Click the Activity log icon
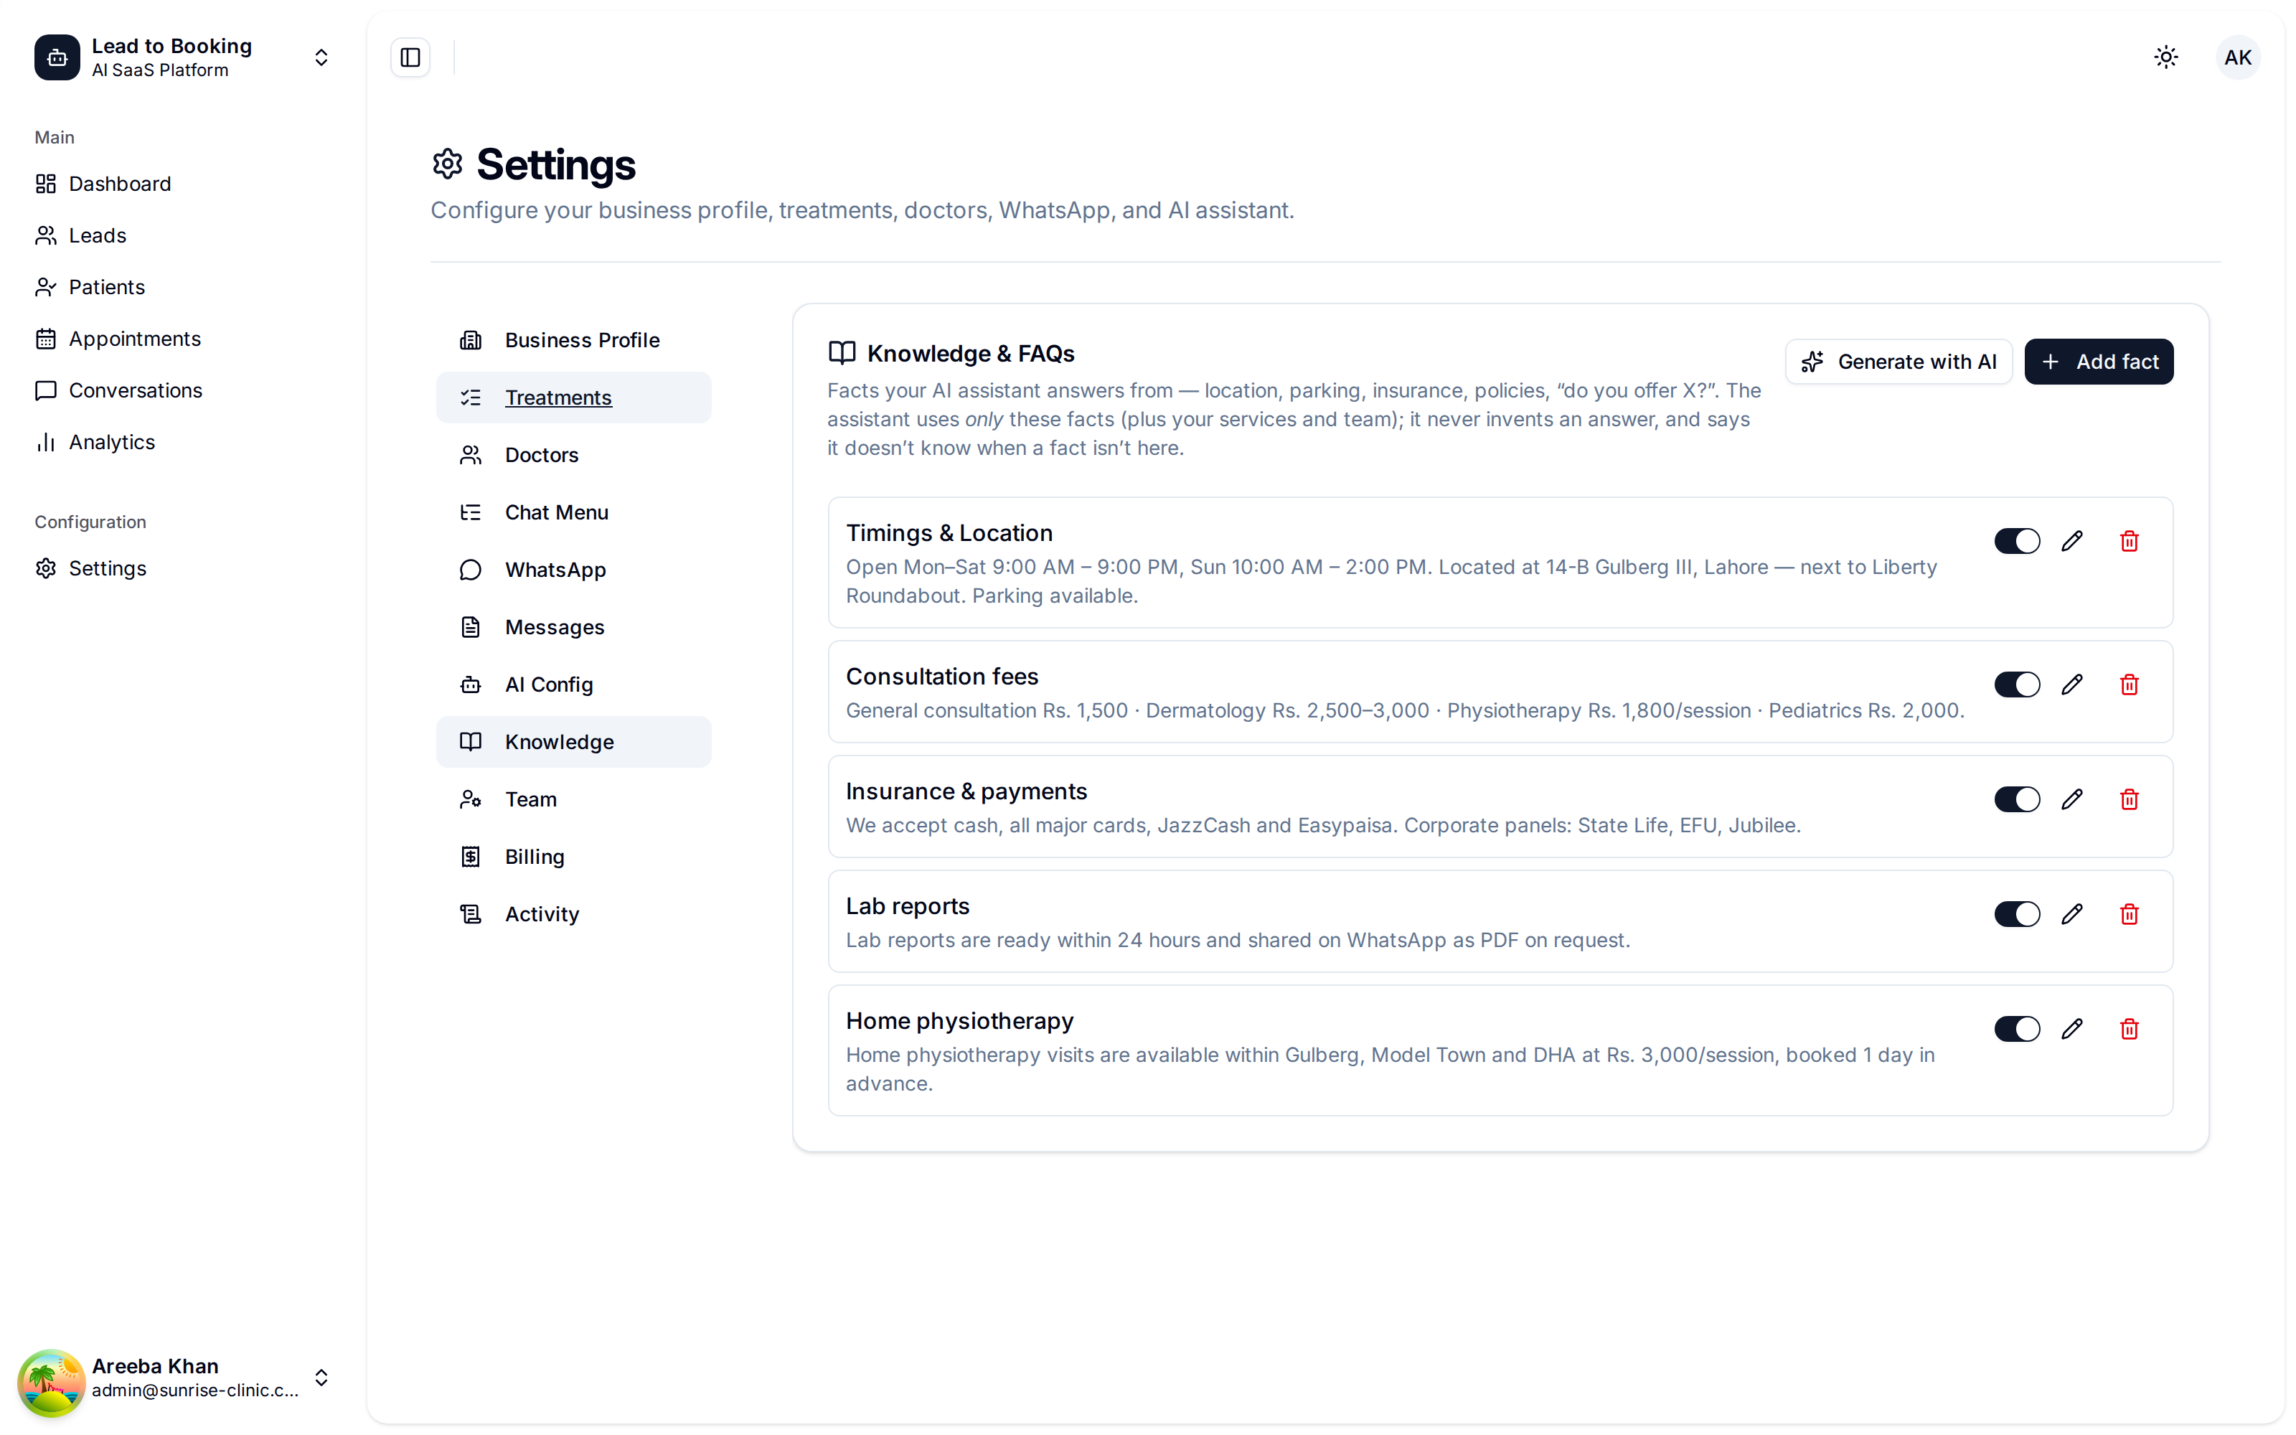Screen dimensions: 2296x1435 point(471,914)
